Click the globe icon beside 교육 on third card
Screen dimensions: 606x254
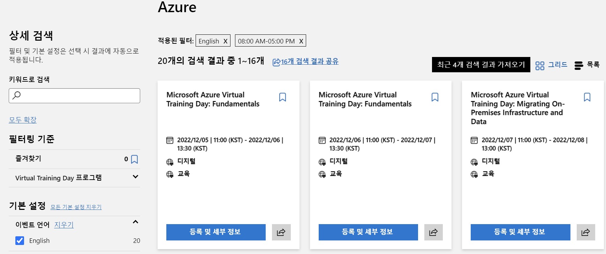click(x=474, y=174)
